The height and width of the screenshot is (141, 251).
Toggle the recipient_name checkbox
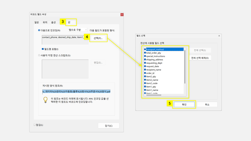[145, 70]
